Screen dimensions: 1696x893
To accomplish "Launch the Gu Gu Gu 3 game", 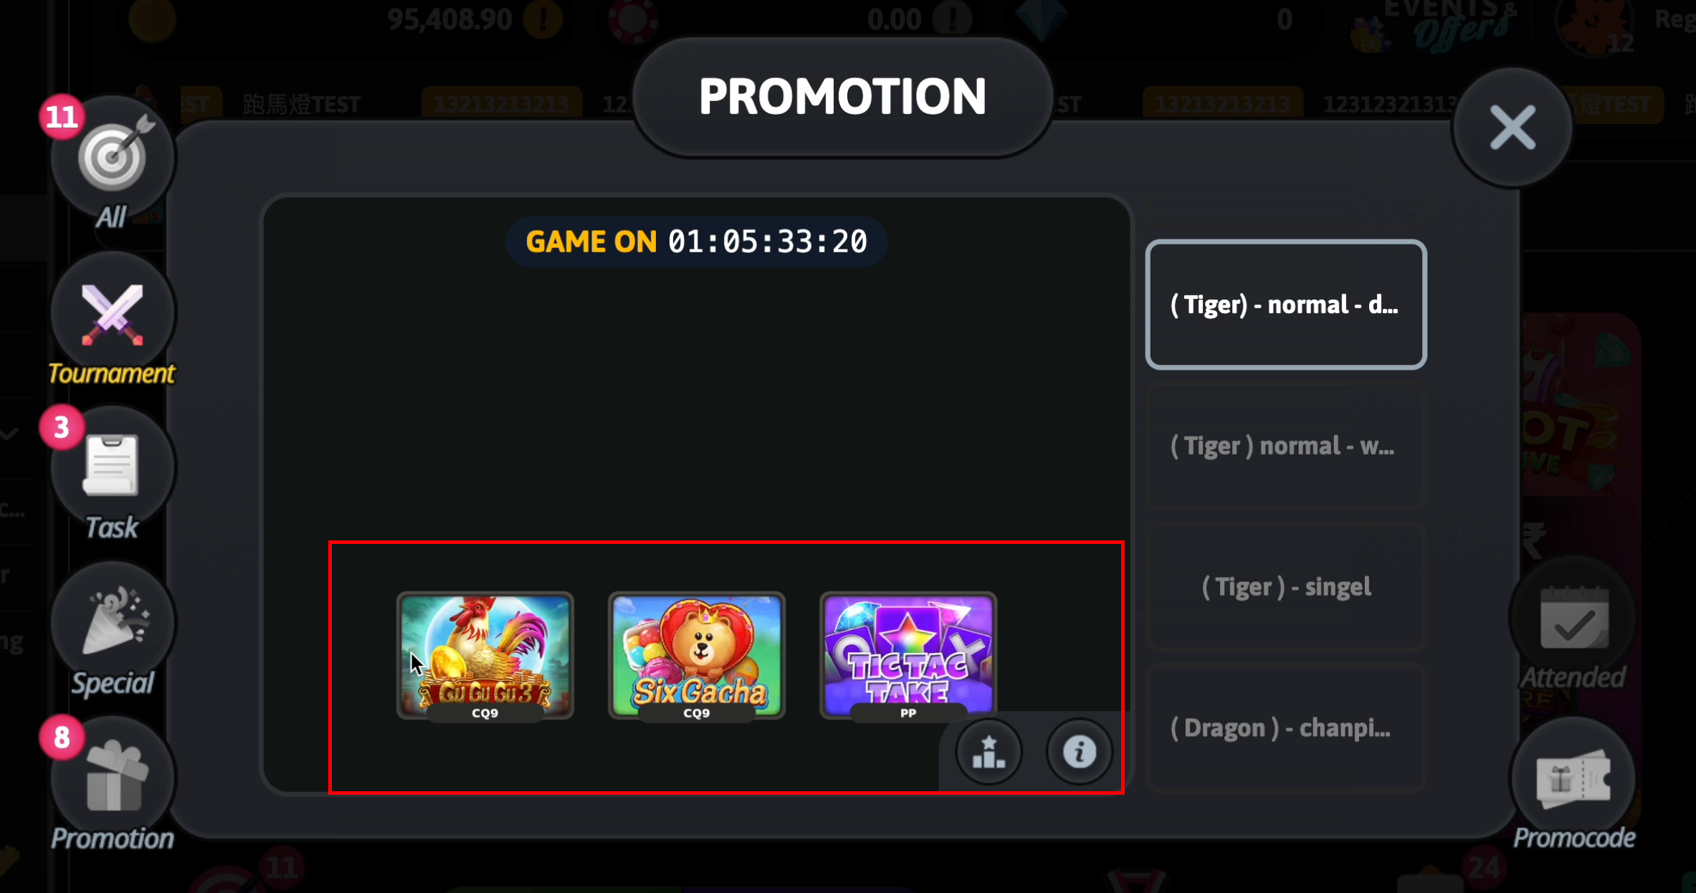I will [485, 656].
